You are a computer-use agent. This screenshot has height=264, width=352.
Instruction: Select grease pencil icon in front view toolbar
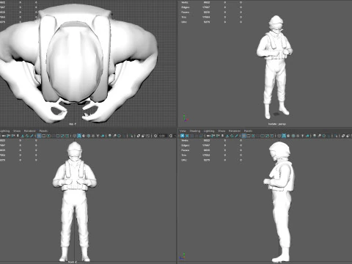[32, 136]
